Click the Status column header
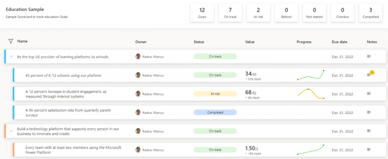This screenshot has width=388, height=159. (x=199, y=42)
